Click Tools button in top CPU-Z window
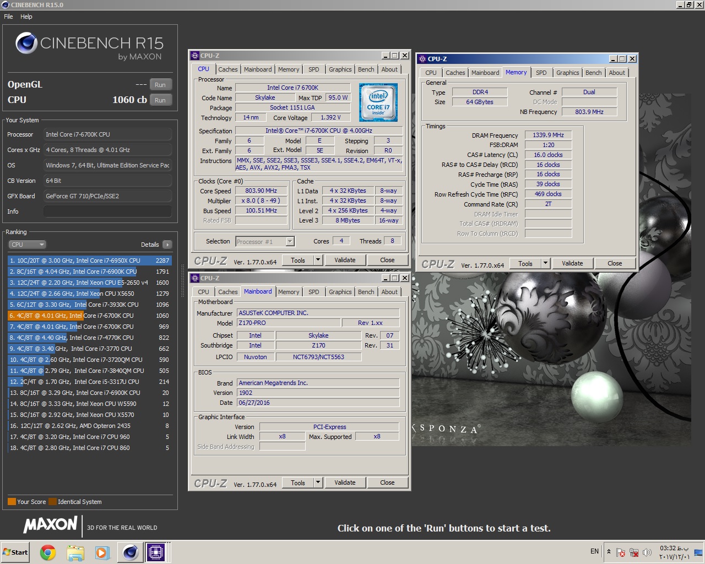 298,260
